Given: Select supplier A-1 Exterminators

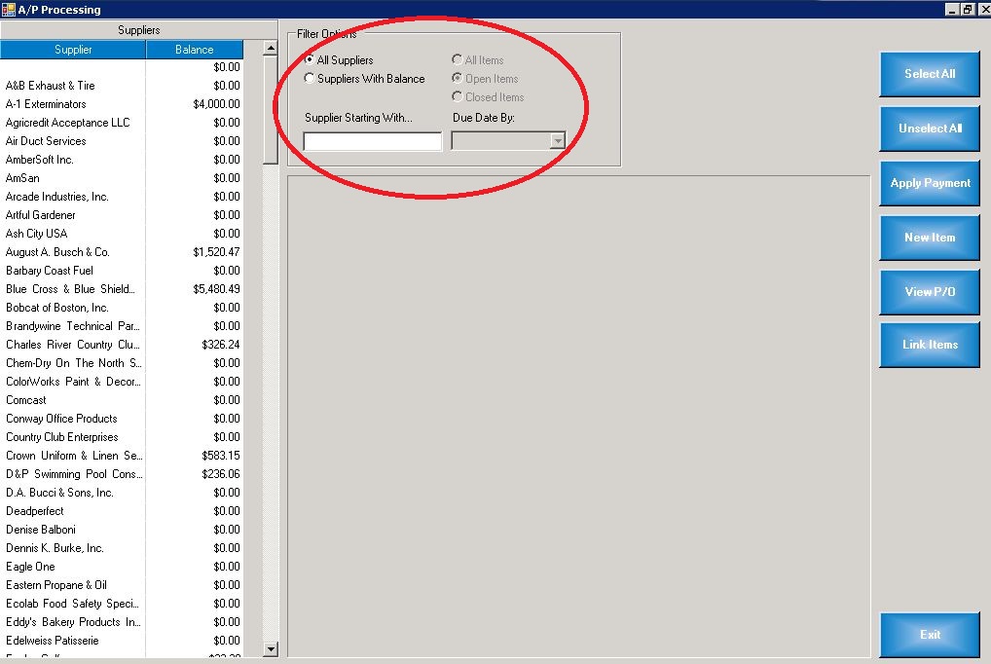Looking at the screenshot, I should 122,104.
